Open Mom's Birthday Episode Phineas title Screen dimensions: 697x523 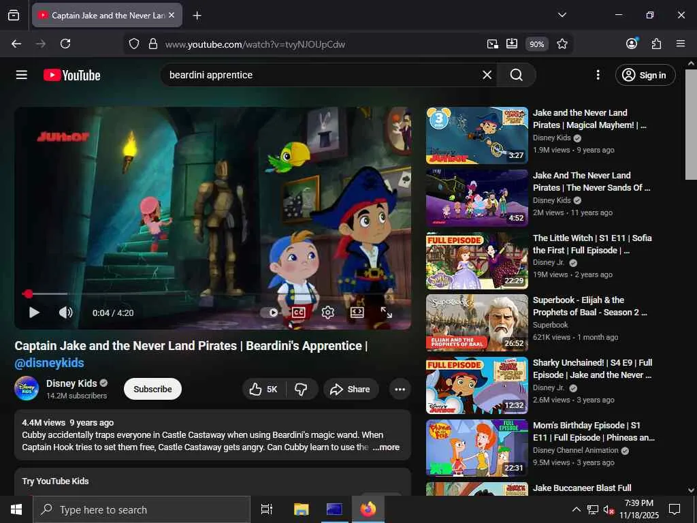594,431
